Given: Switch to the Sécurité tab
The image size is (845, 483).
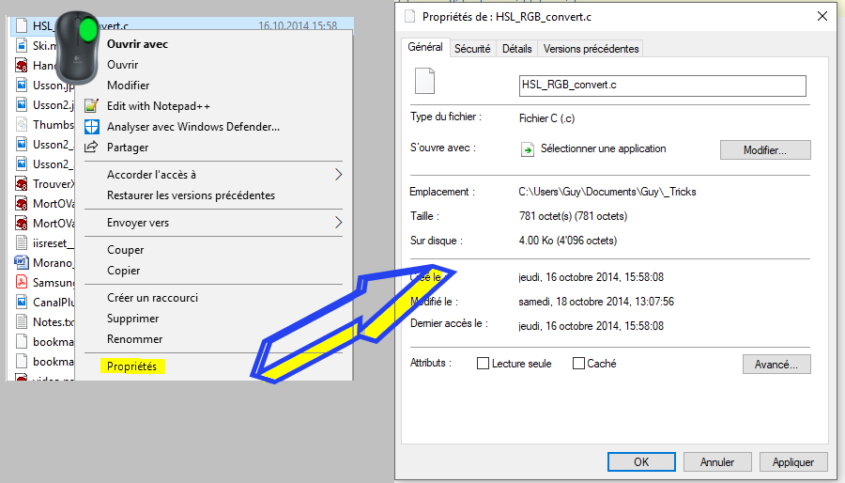Looking at the screenshot, I should tap(472, 49).
